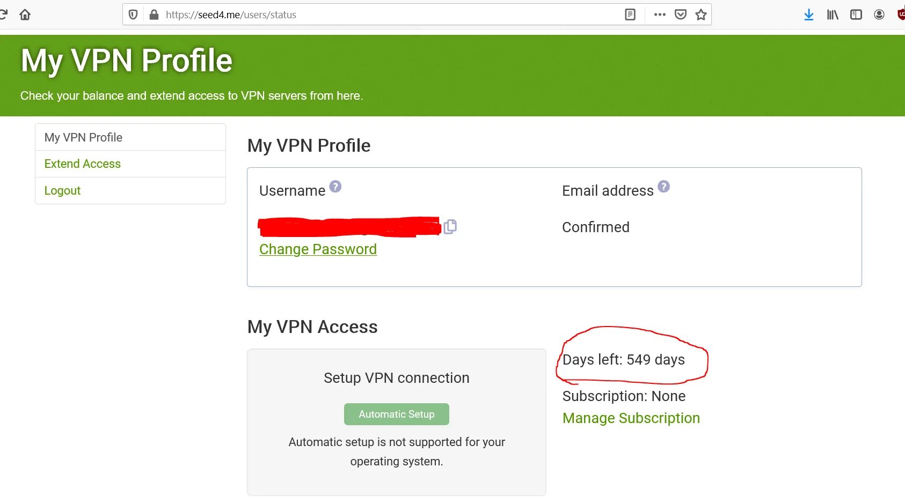Click the Email address help question mark
This screenshot has height=504, width=905.
pos(664,187)
